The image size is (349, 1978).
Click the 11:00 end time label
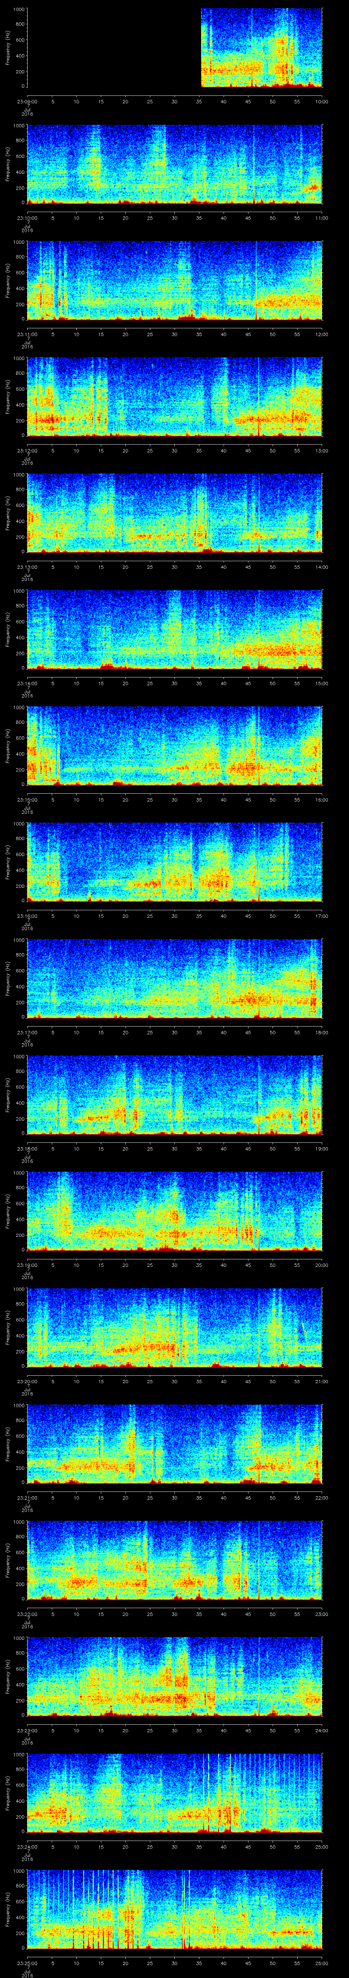(x=321, y=218)
